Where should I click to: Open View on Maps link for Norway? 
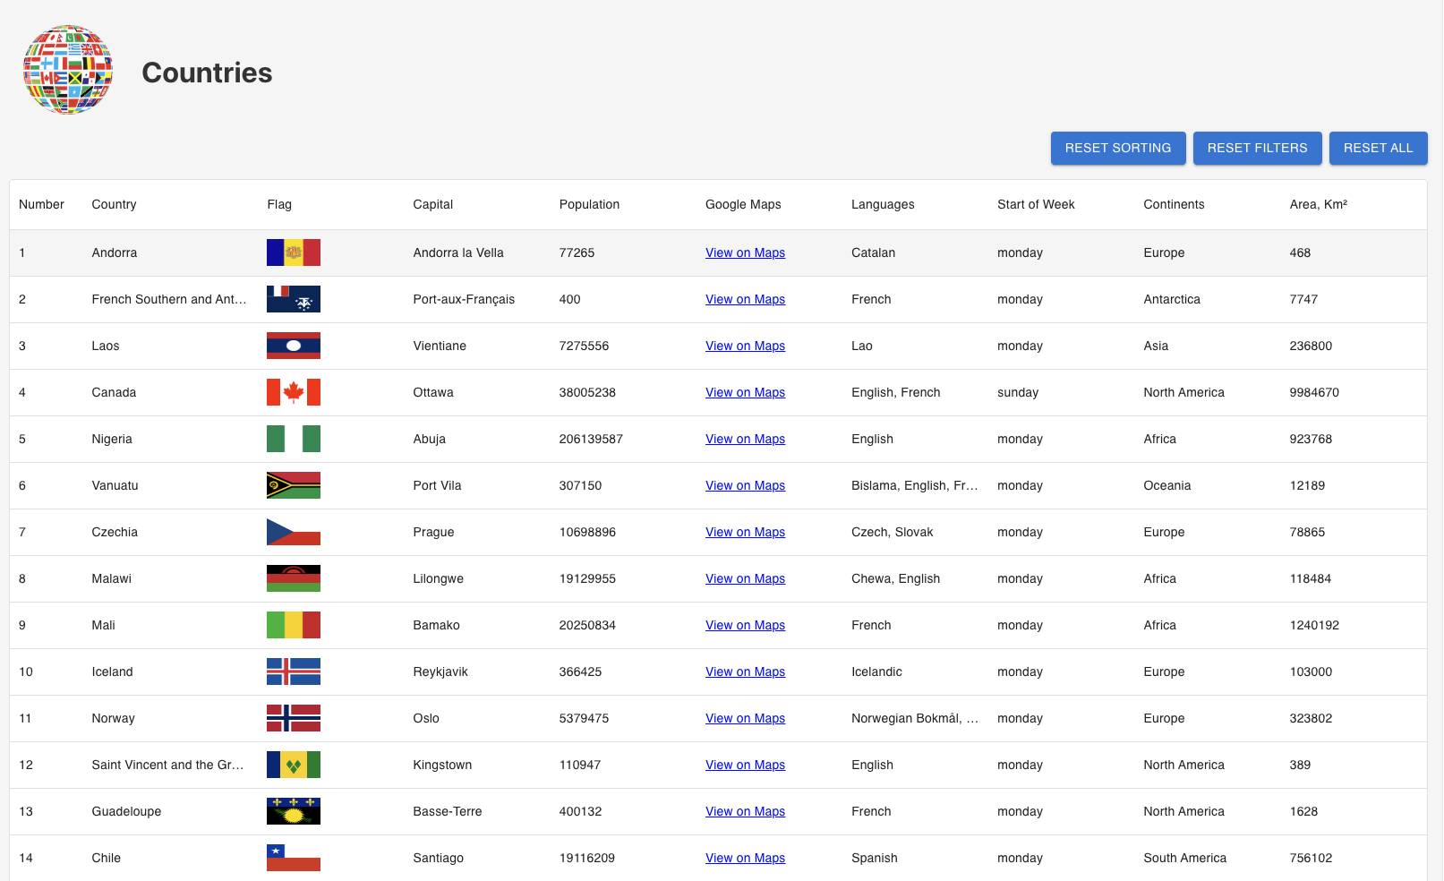(x=745, y=718)
